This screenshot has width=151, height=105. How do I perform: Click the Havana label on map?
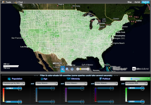tap(96, 70)
